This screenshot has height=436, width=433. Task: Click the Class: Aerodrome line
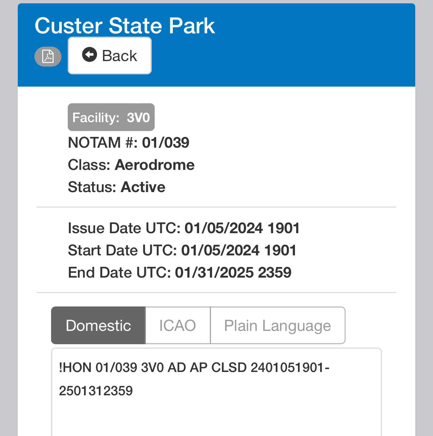[x=131, y=165]
